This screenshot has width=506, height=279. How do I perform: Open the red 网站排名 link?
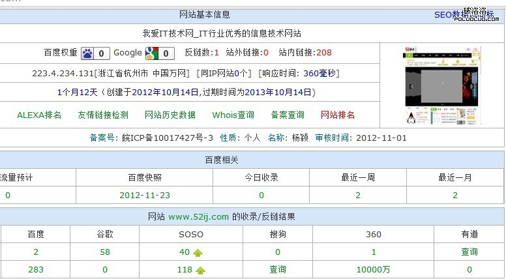click(x=338, y=115)
